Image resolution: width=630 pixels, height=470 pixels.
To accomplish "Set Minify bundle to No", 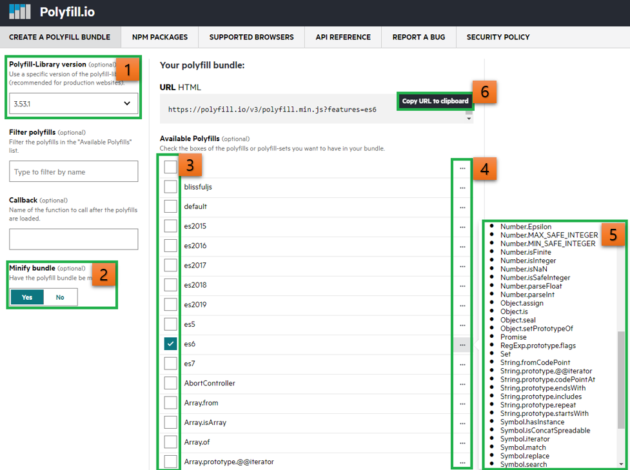I will [x=60, y=297].
